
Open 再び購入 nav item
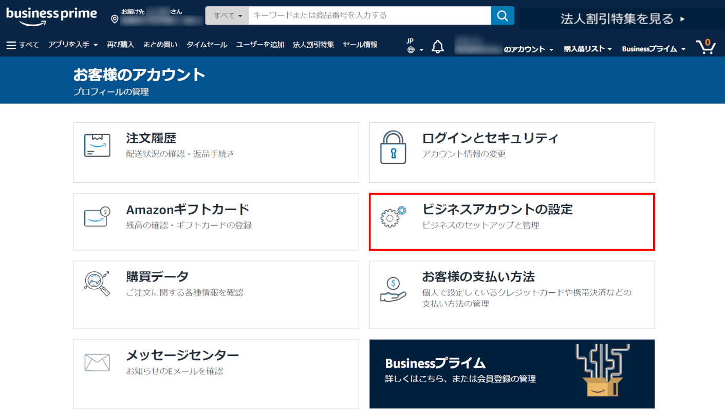click(120, 45)
